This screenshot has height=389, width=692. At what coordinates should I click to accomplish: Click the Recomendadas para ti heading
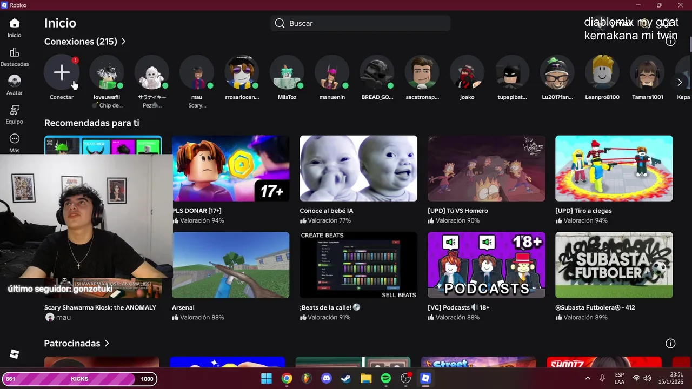pos(92,123)
